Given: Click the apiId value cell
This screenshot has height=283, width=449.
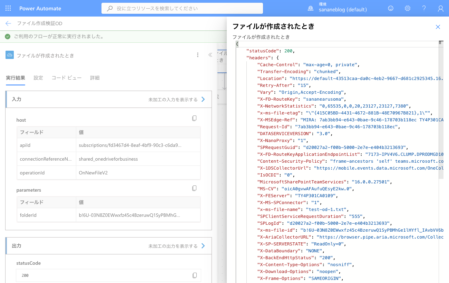Looking at the screenshot, I should (138, 145).
